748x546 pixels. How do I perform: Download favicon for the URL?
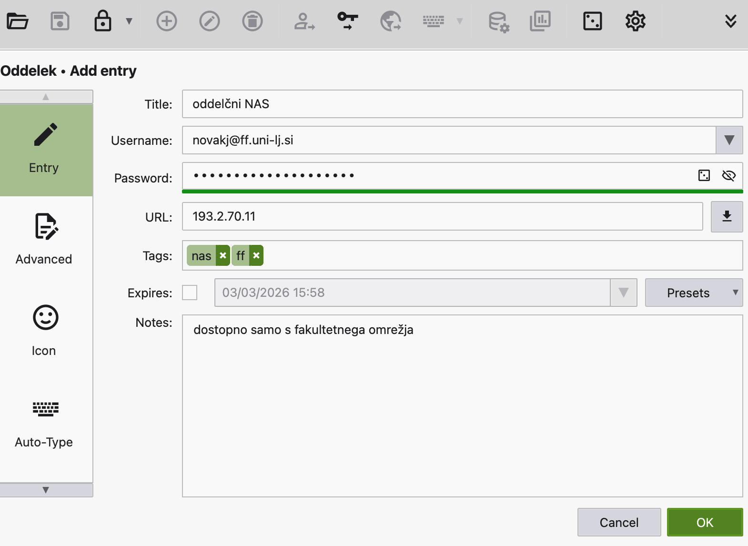pos(727,217)
